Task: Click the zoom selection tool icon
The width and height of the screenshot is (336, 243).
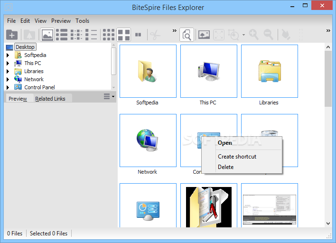Action: tap(233, 35)
